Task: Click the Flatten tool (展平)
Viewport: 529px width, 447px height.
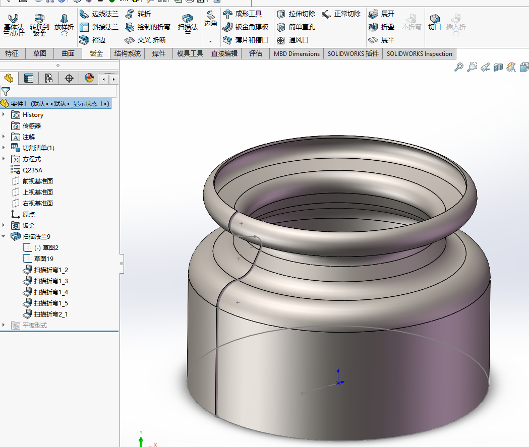Action: click(x=381, y=40)
